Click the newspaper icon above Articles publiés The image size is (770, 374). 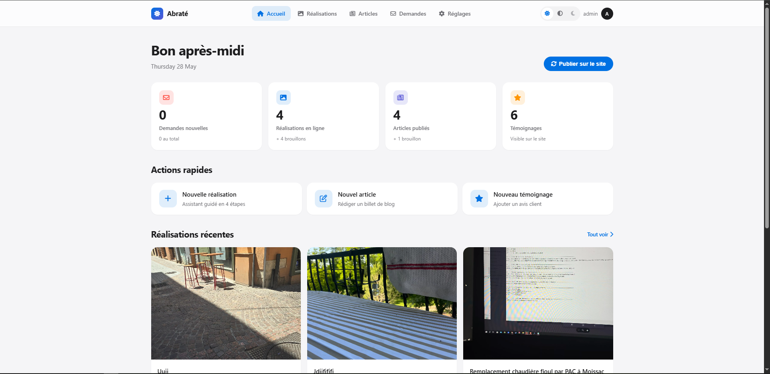[x=401, y=98]
